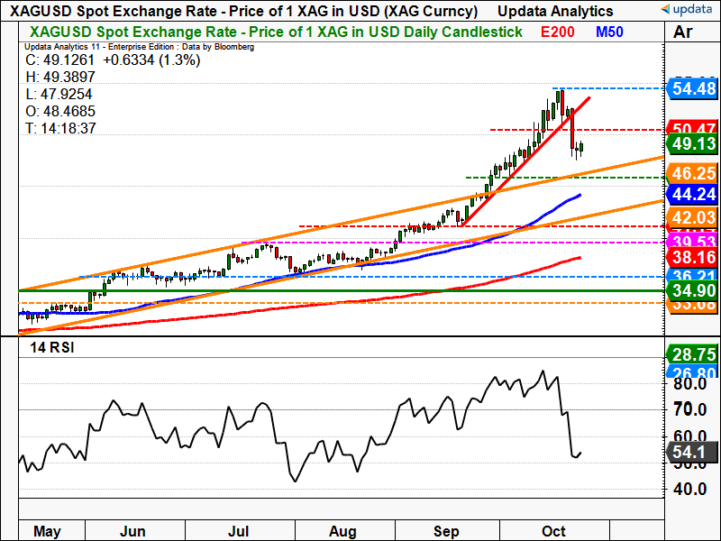Click the 54.1 RSI value tag
Screen dimensions: 721x541
pyautogui.click(x=691, y=451)
